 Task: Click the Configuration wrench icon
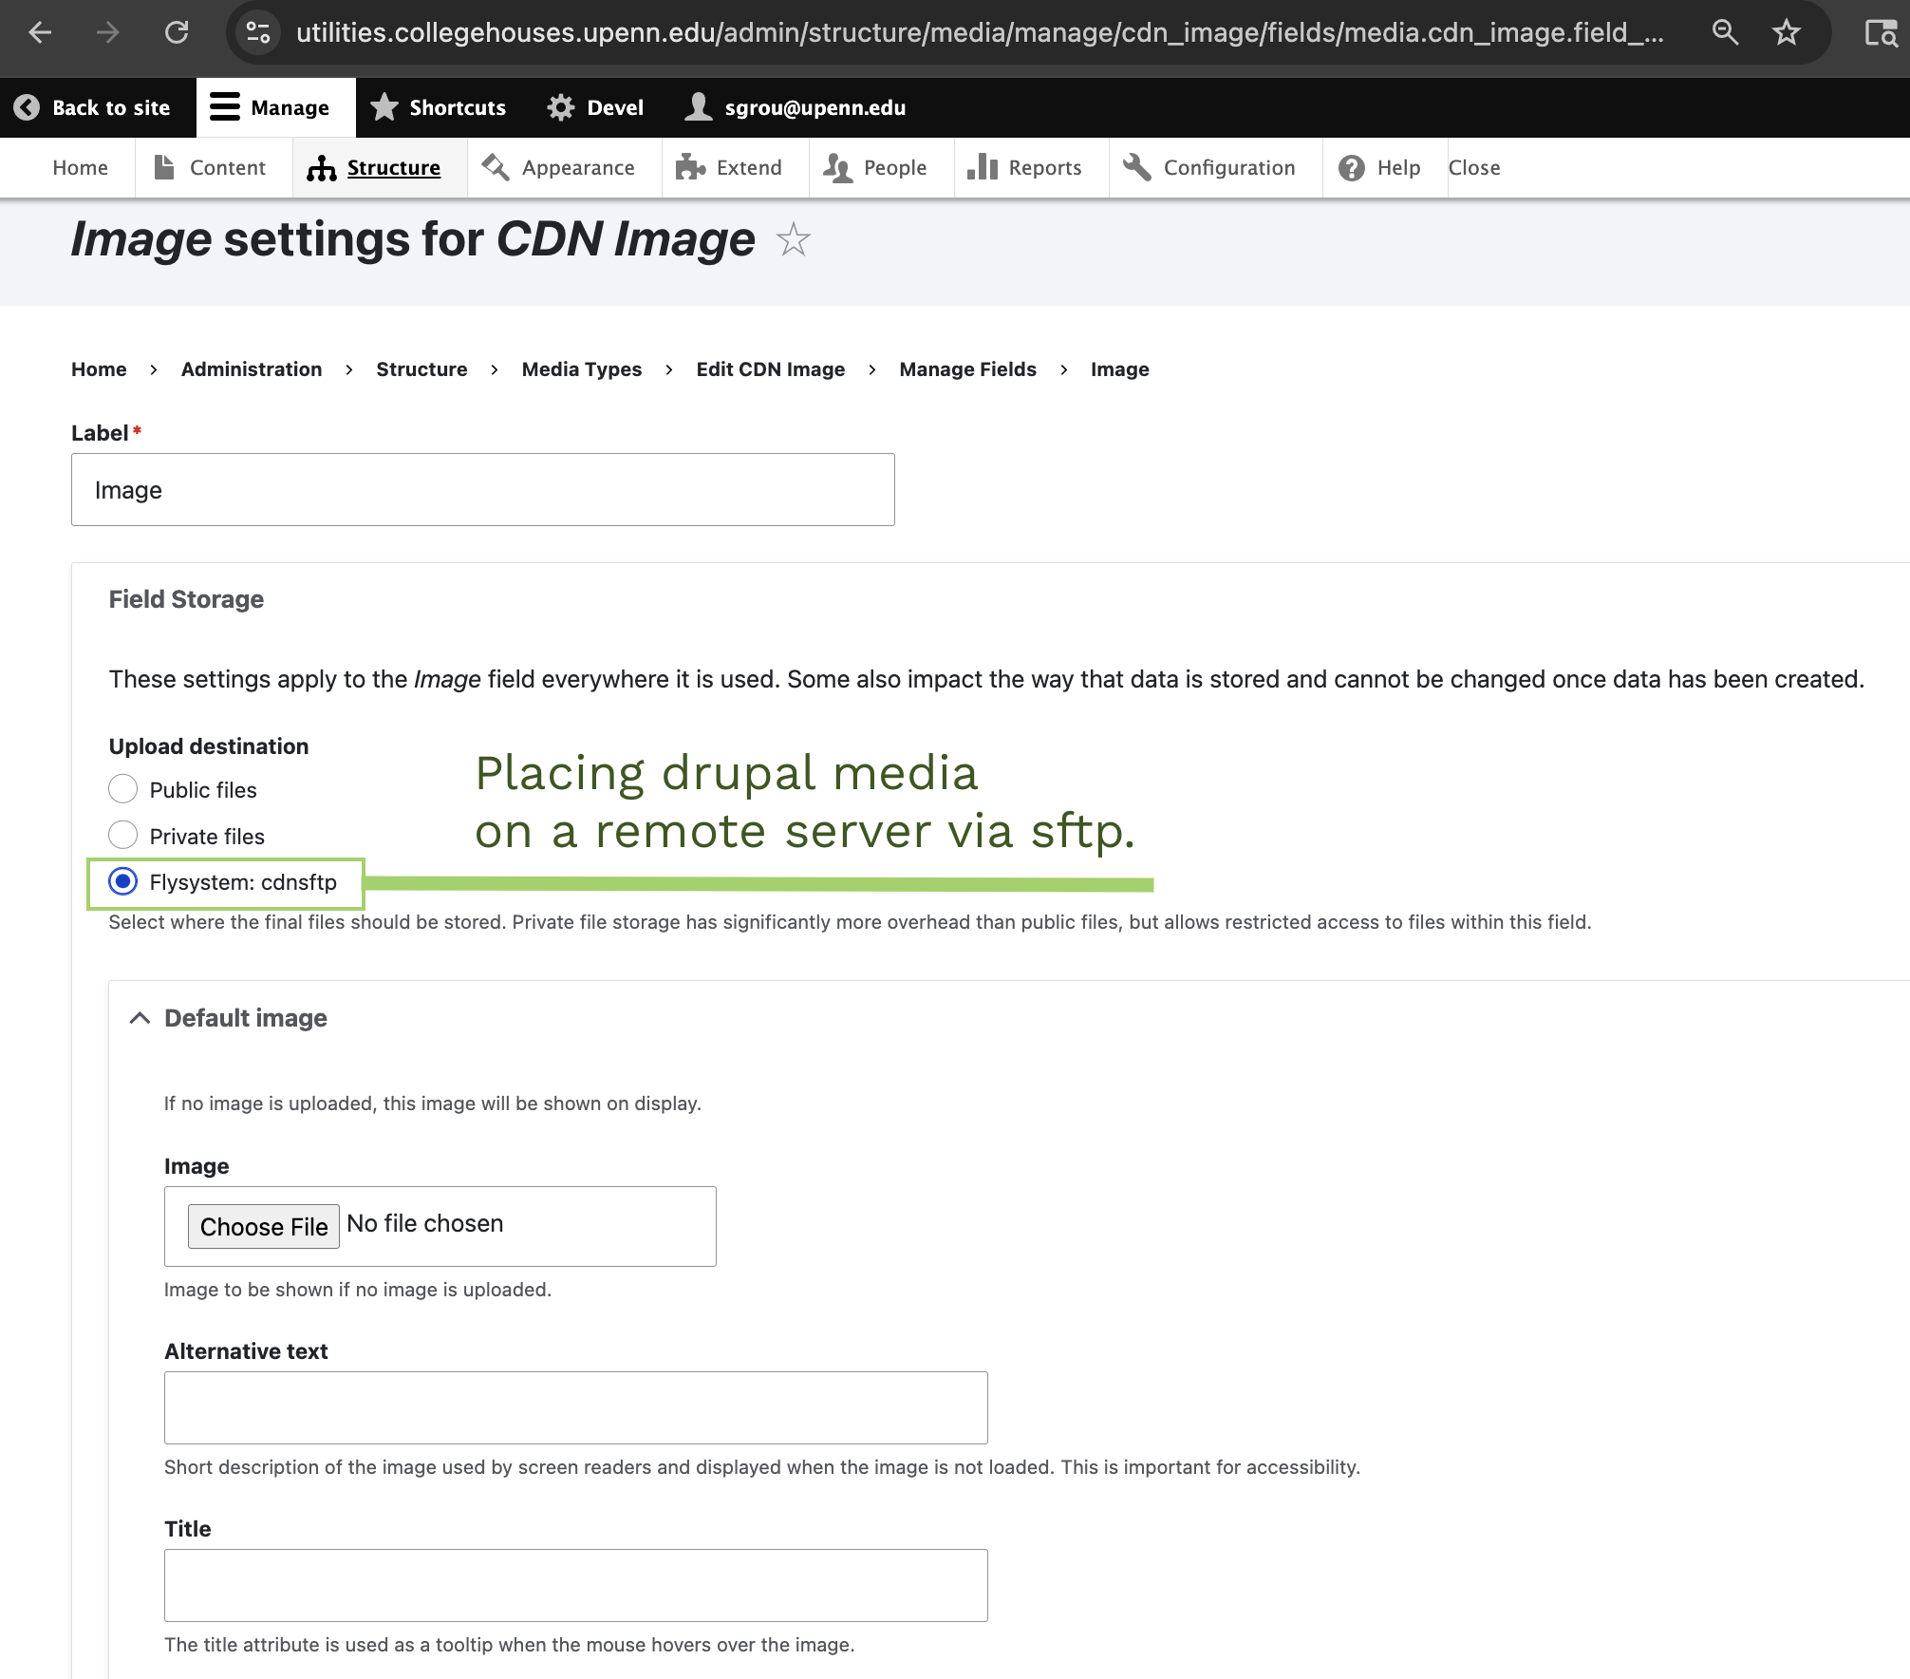coord(1136,167)
